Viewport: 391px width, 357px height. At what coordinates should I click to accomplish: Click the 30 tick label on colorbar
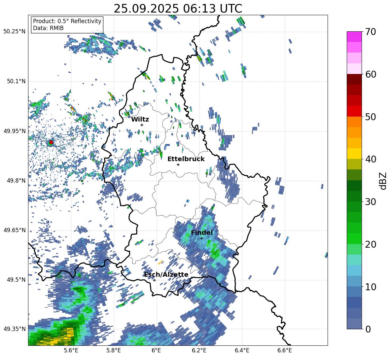click(x=371, y=202)
